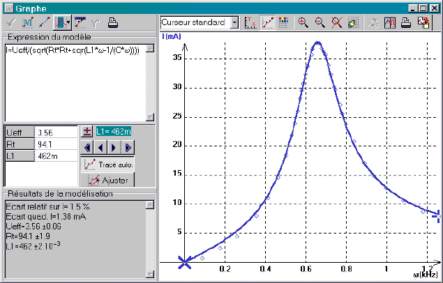Viewport: 443px width, 283px height.
Task: Click the Ueff value field showing 3.56
Action: click(x=55, y=132)
